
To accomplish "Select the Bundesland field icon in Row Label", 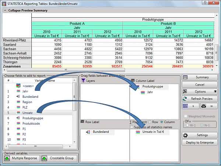I will [x=88, y=132].
